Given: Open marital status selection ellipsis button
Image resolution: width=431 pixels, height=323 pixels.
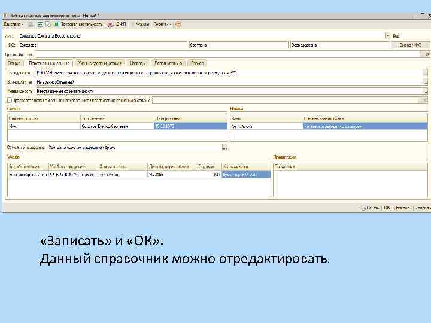Looking at the screenshot, I should point(225,148).
